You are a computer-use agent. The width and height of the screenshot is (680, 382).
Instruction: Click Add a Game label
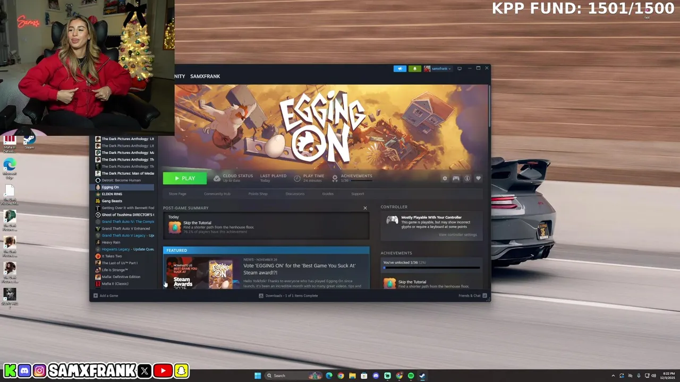pyautogui.click(x=109, y=296)
